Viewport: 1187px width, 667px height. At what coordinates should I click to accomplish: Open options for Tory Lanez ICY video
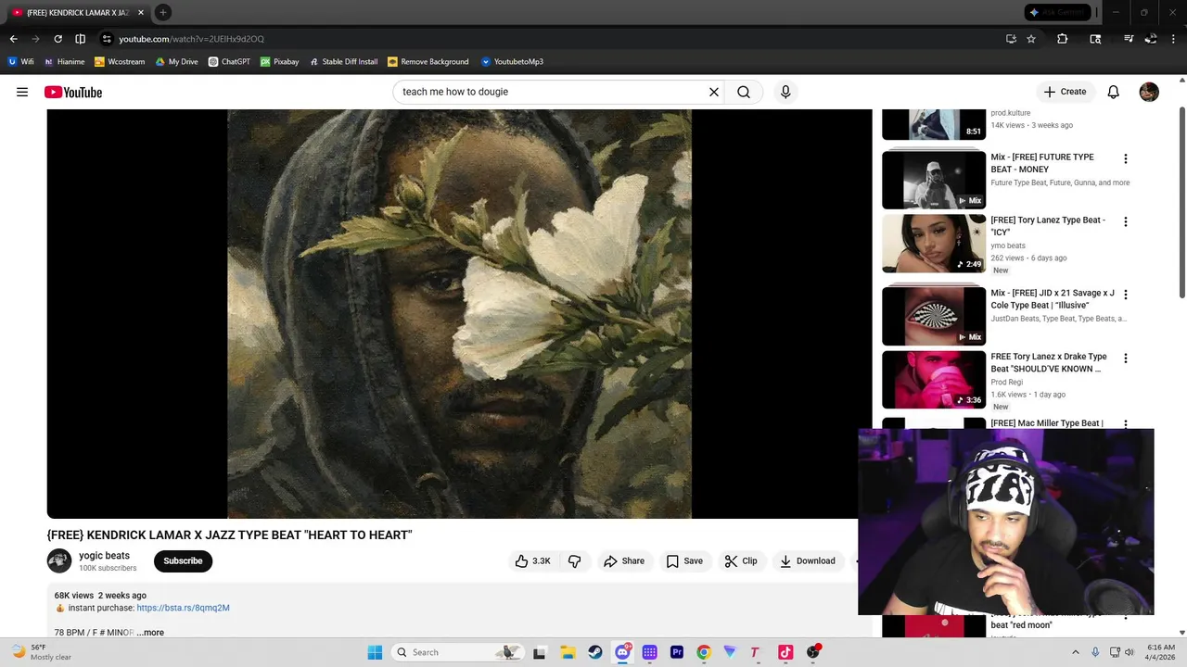[1126, 222]
